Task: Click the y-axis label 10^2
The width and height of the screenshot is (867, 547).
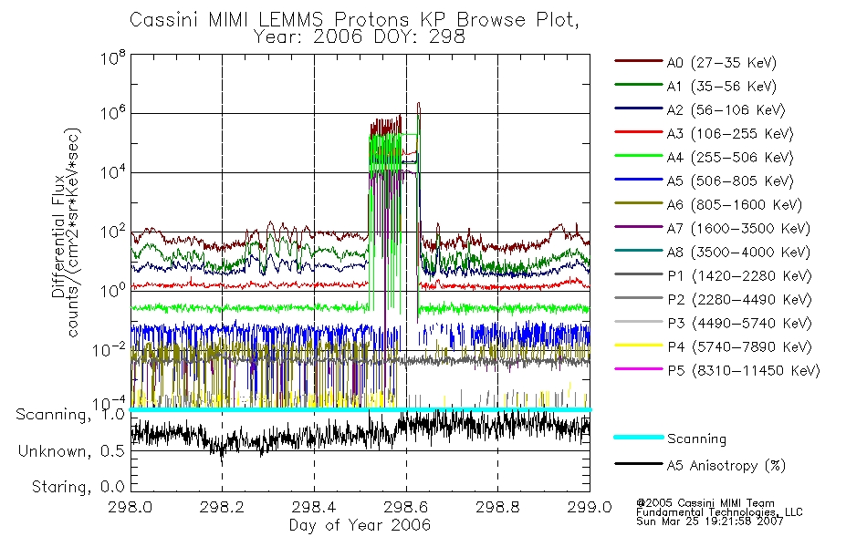Action: 113,231
